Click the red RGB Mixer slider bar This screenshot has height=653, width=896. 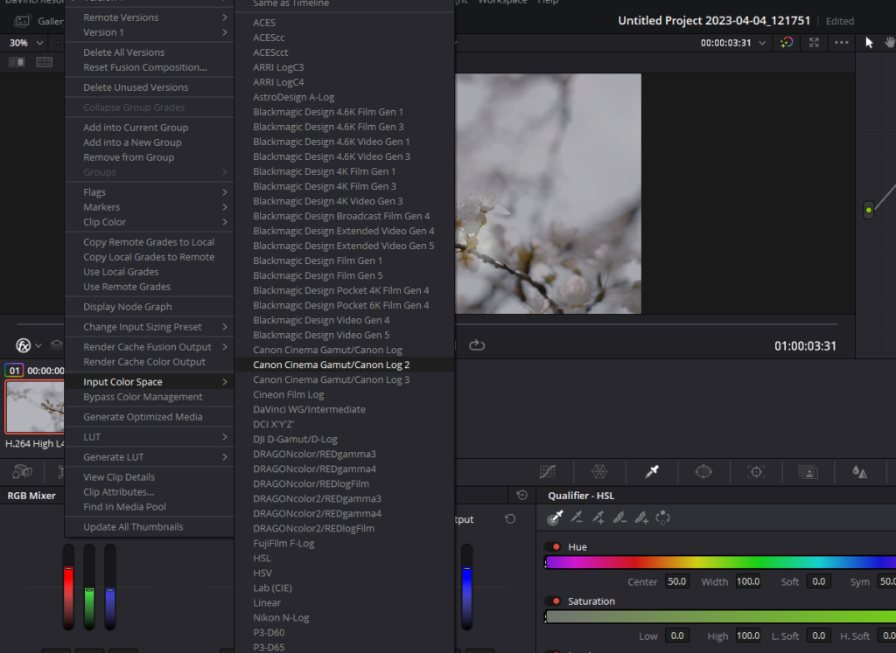(68, 587)
